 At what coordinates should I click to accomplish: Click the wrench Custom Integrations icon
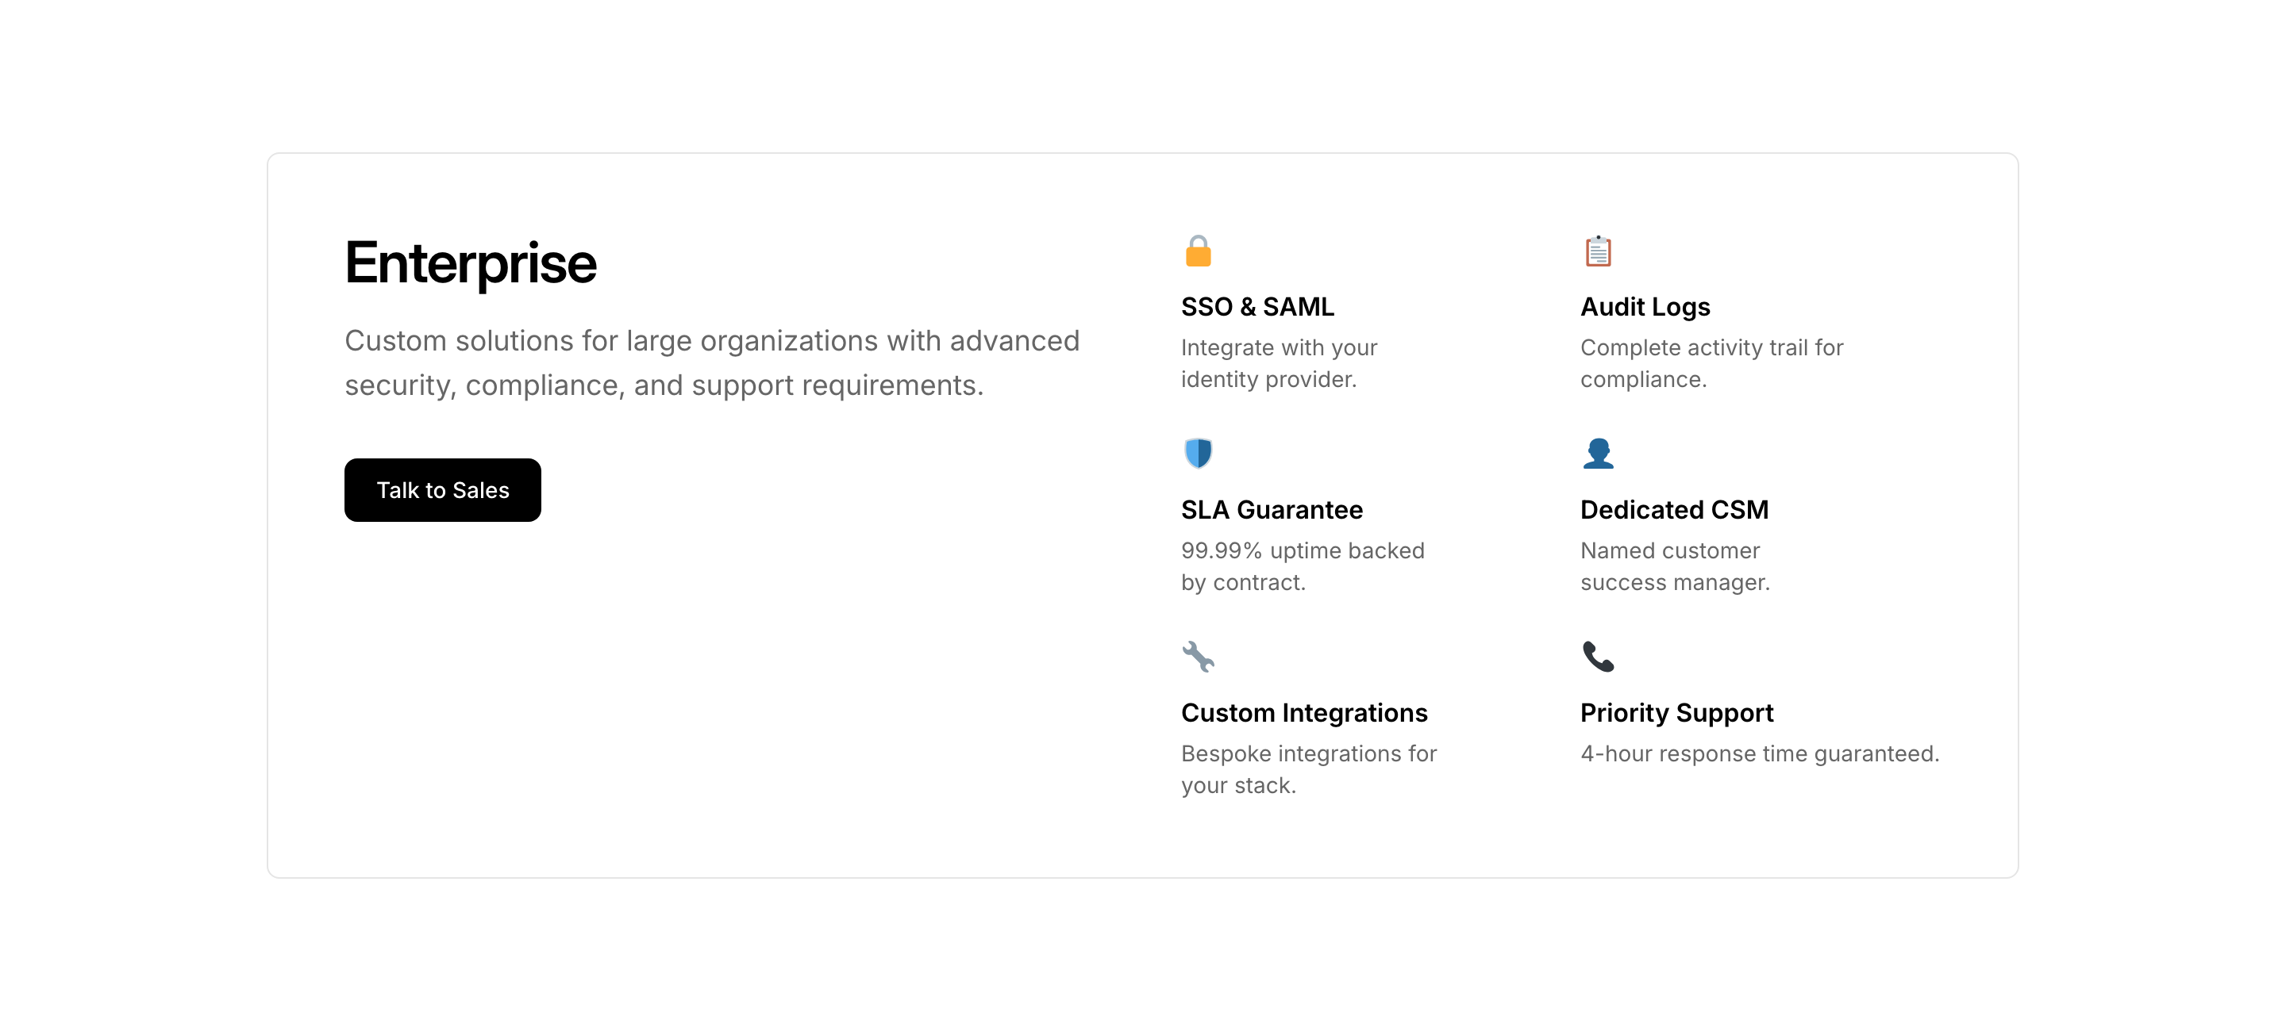pos(1198,656)
